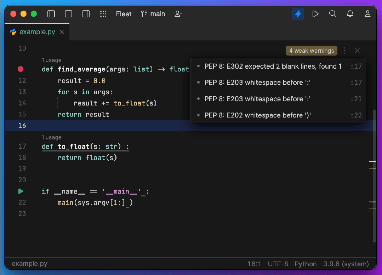Image resolution: width=382 pixels, height=275 pixels.
Task: Open notifications bell icon
Action: (350, 14)
